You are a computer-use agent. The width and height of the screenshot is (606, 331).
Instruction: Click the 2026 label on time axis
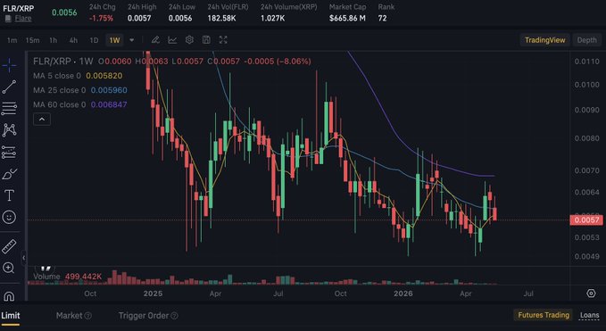(403, 294)
